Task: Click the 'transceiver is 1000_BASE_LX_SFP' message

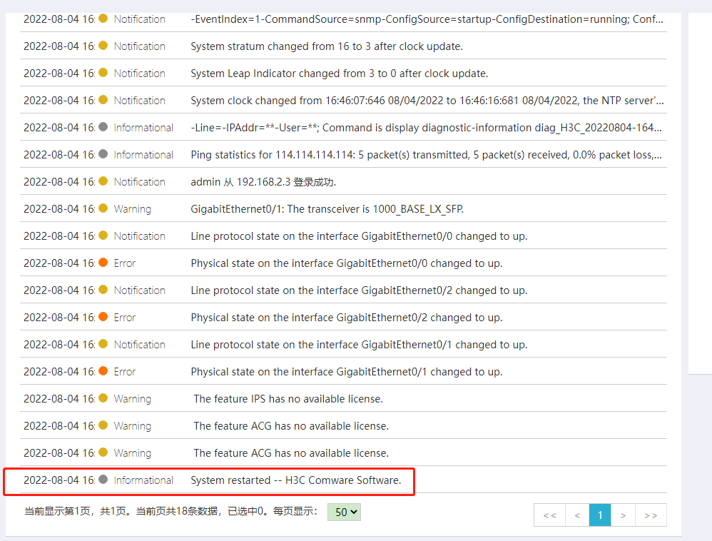Action: (327, 209)
